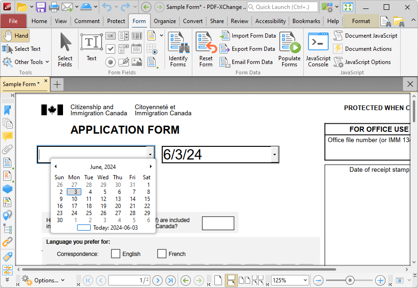Open Document JavaScript
Screen dimensions: 418x288
coord(365,36)
